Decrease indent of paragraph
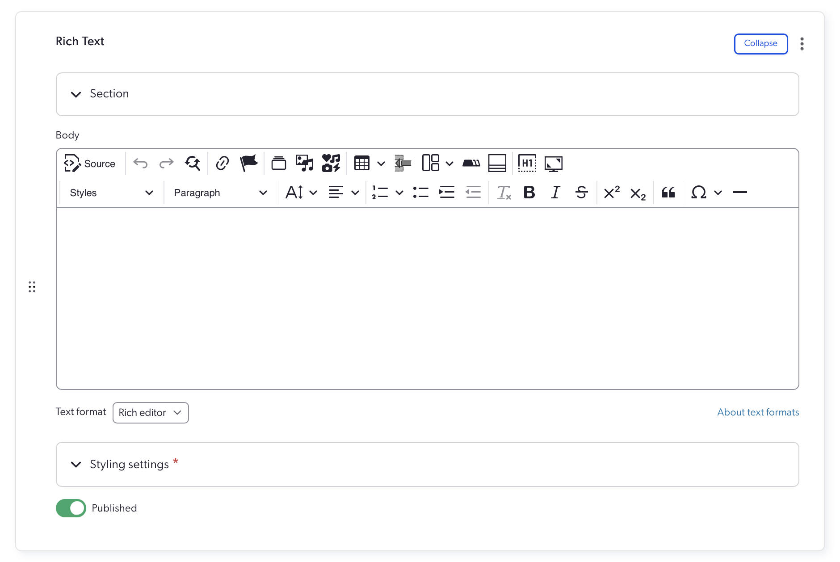 [x=473, y=193]
